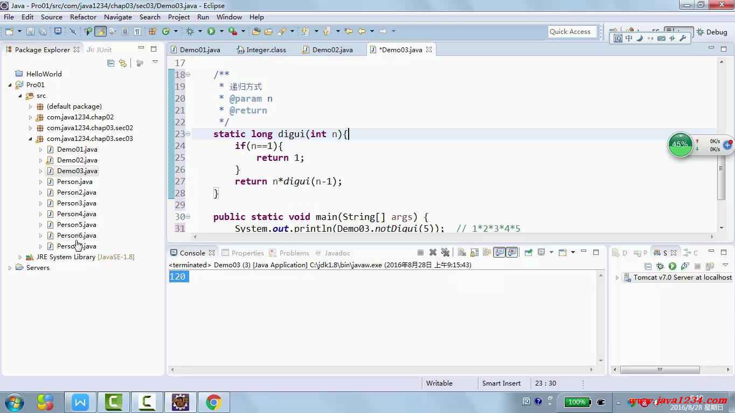735x413 pixels.
Task: Switch to the Problems tab
Action: (x=289, y=253)
